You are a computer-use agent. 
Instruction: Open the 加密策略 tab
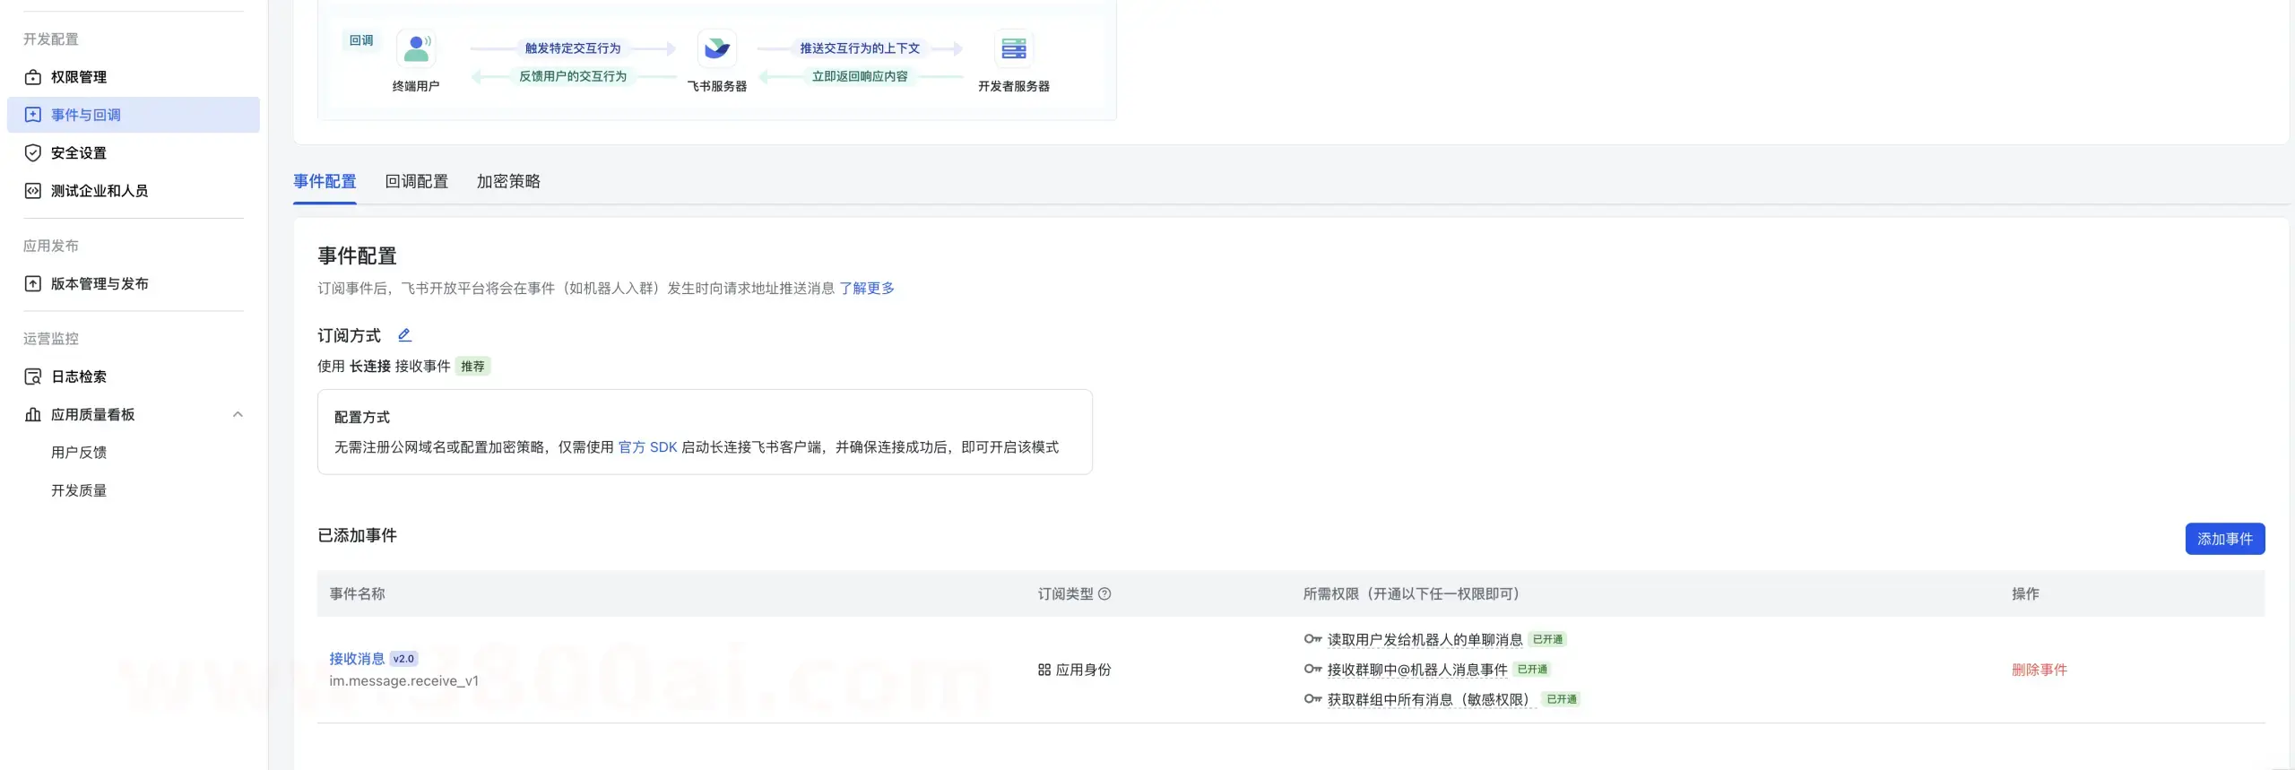(508, 182)
